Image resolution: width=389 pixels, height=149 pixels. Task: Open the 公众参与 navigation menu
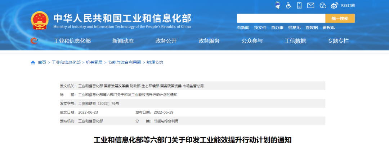[x=252, y=41]
